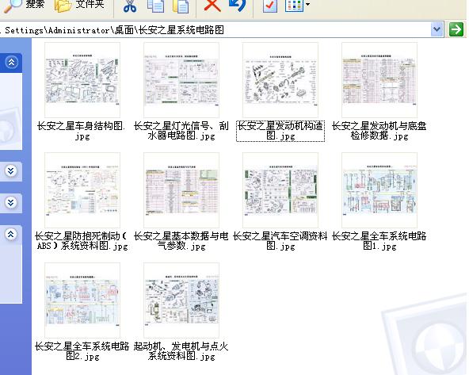Select thumbnail of 长安之星发动机与底盘检修数据.jpg

[x=379, y=80]
